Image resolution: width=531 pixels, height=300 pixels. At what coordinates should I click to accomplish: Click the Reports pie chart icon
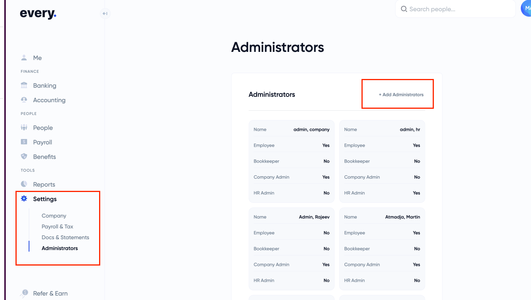24,184
